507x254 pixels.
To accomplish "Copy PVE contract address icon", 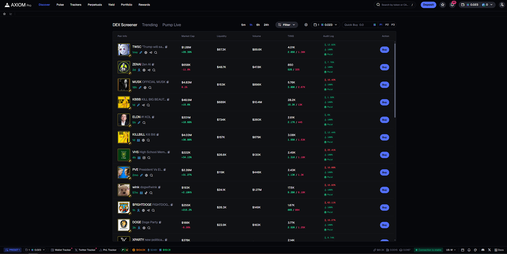I will tap(165, 170).
